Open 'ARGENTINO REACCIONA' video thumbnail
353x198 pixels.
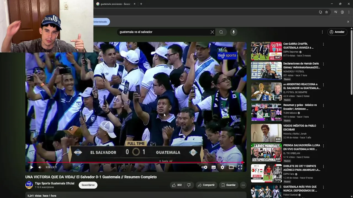click(x=266, y=91)
